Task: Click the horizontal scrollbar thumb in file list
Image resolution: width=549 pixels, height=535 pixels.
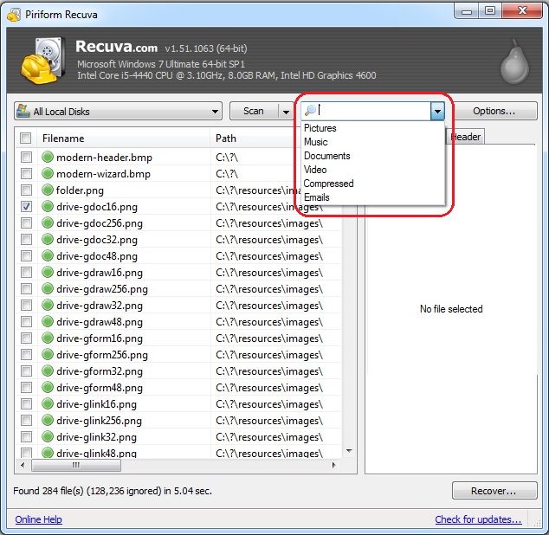Action: [76, 466]
